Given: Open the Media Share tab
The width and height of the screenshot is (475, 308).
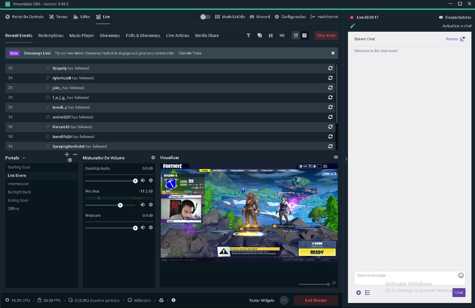Looking at the screenshot, I should [x=207, y=36].
